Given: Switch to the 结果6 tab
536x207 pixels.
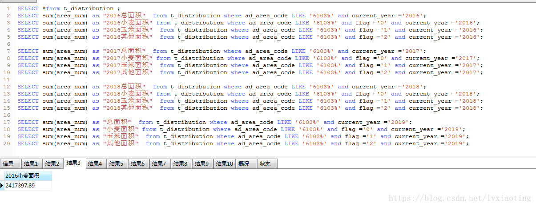Looking at the screenshot, I should [138, 164].
